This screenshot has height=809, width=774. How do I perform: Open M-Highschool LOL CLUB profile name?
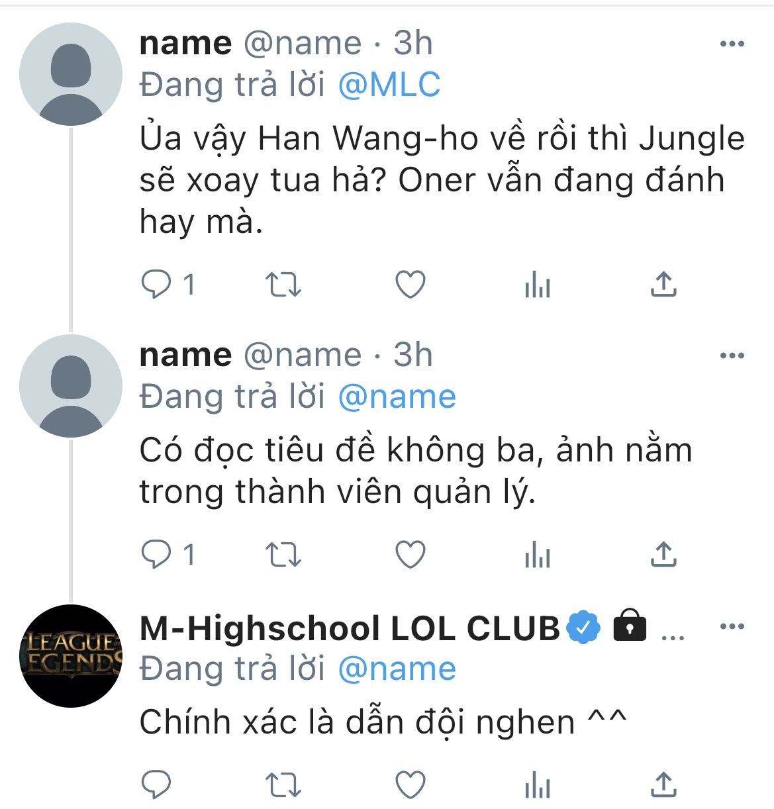coord(350,628)
